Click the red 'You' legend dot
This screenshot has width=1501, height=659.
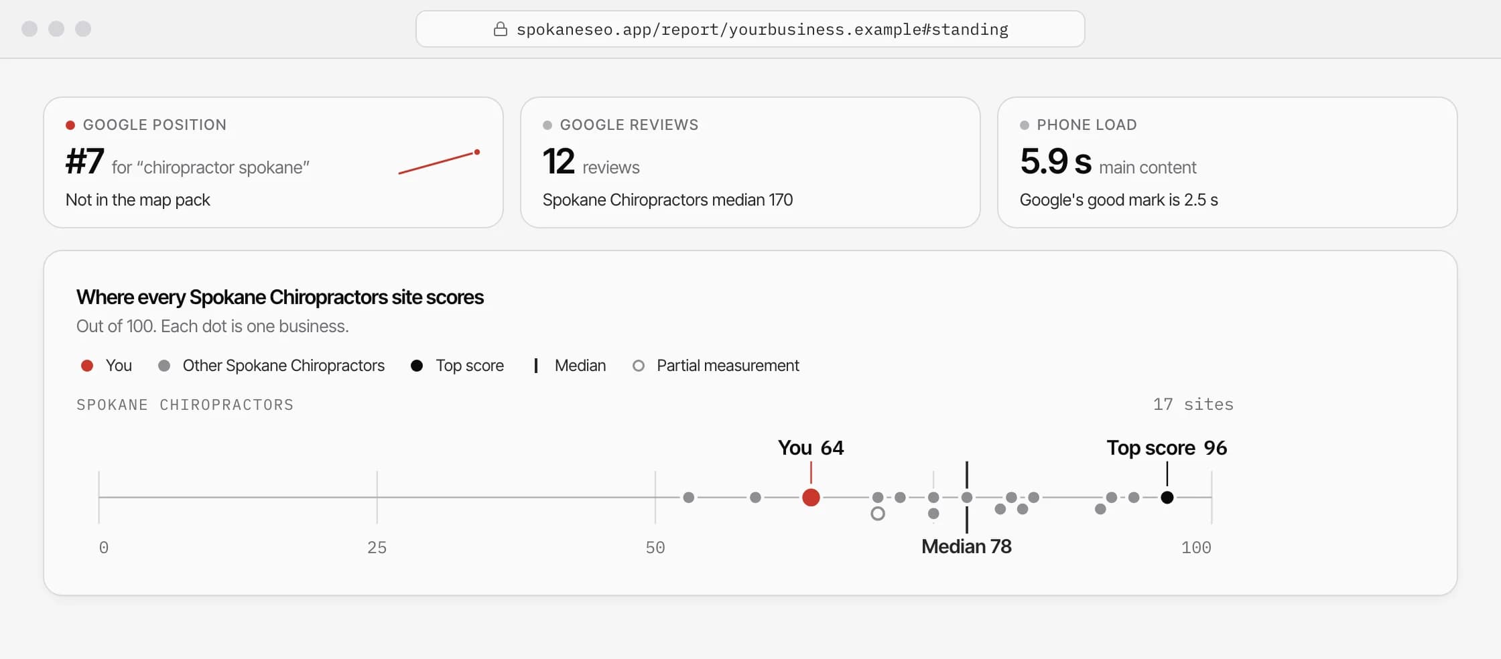coord(87,366)
